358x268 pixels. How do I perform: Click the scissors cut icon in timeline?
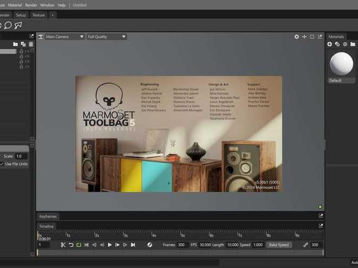pyautogui.click(x=63, y=245)
